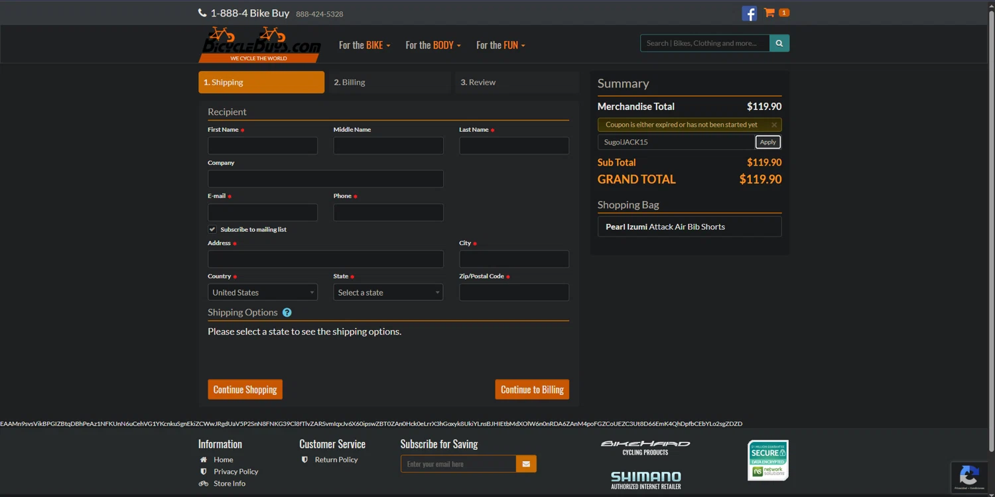Select the 1. Shipping step tab
Viewport: 995px width, 497px height.
point(261,82)
